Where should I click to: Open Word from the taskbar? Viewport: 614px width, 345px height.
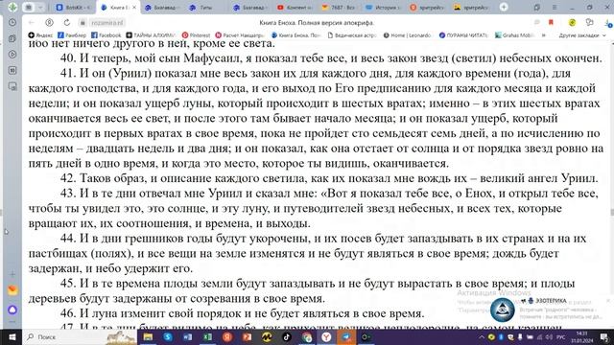[x=188, y=336]
